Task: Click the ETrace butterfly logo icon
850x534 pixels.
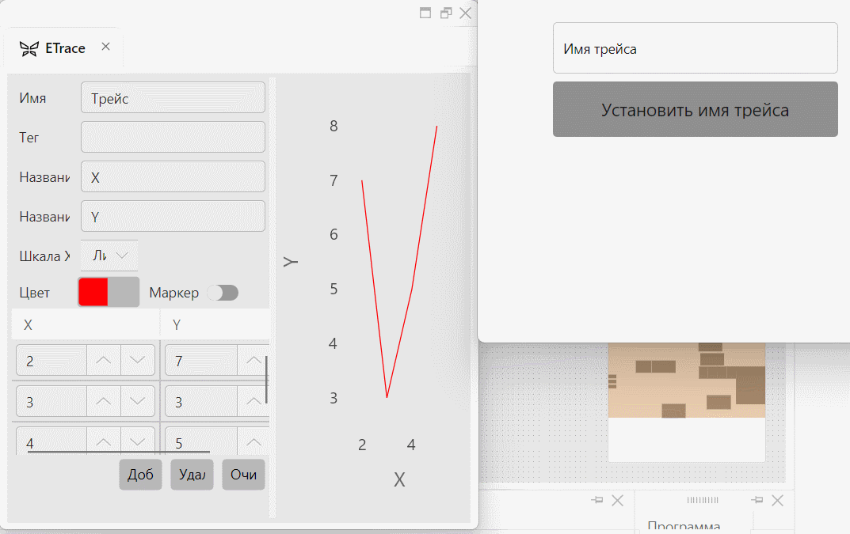Action: (29, 49)
